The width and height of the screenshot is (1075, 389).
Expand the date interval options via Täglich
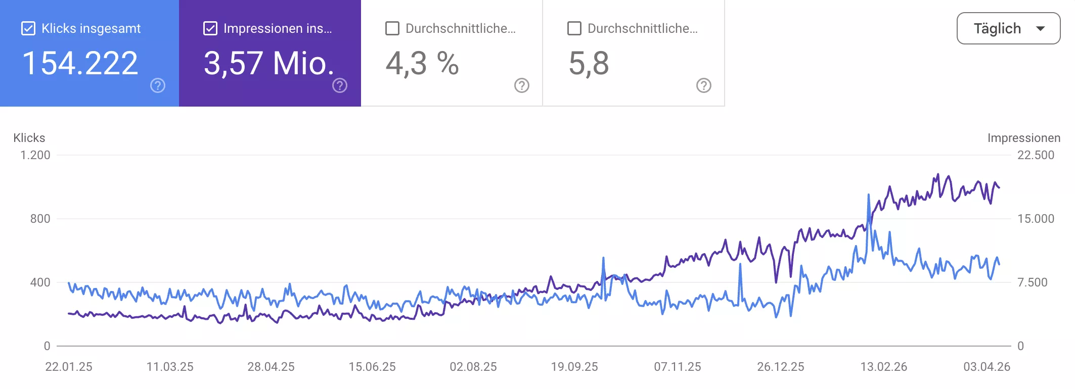click(1008, 28)
